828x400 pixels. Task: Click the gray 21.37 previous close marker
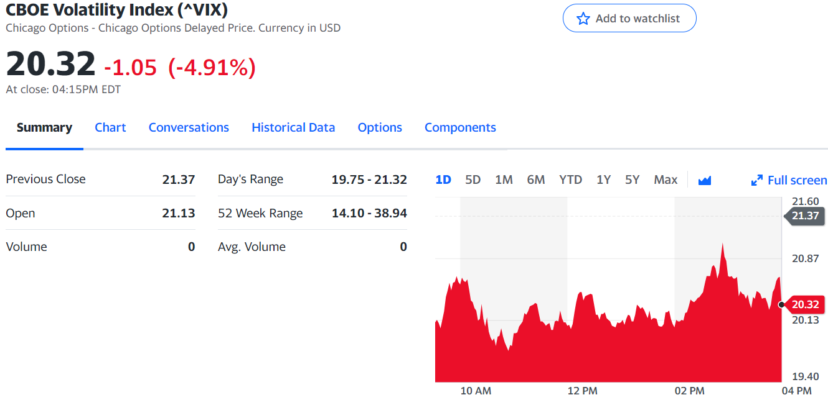tap(805, 216)
